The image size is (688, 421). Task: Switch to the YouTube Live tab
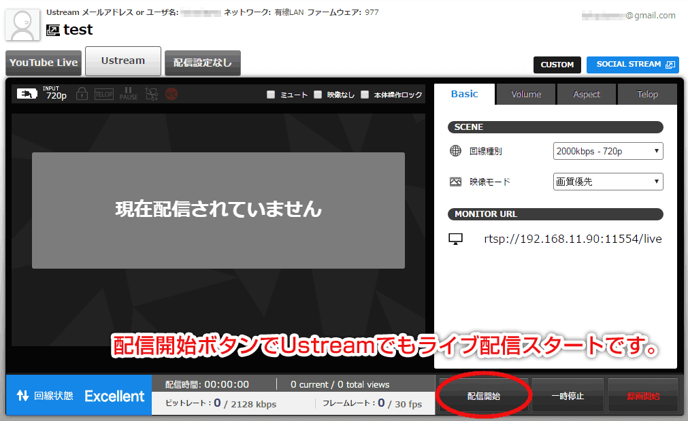(44, 63)
